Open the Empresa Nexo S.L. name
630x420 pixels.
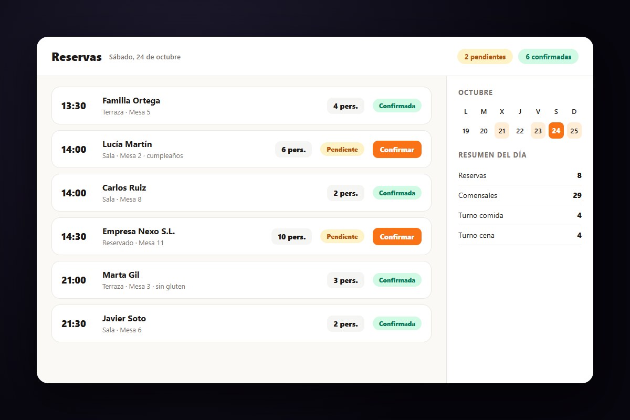tap(139, 232)
